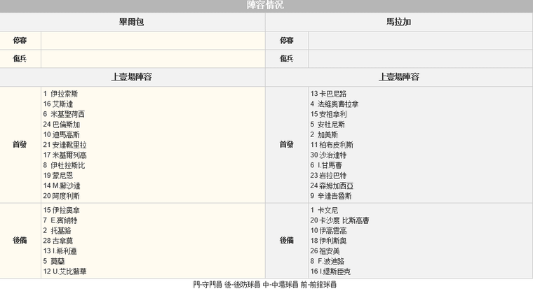The image size is (533, 289).
Task: Click substitute 1 卡文尼
Action: click(x=324, y=211)
